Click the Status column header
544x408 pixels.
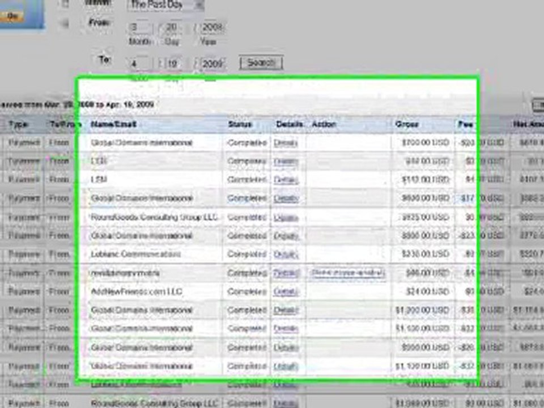(x=240, y=124)
